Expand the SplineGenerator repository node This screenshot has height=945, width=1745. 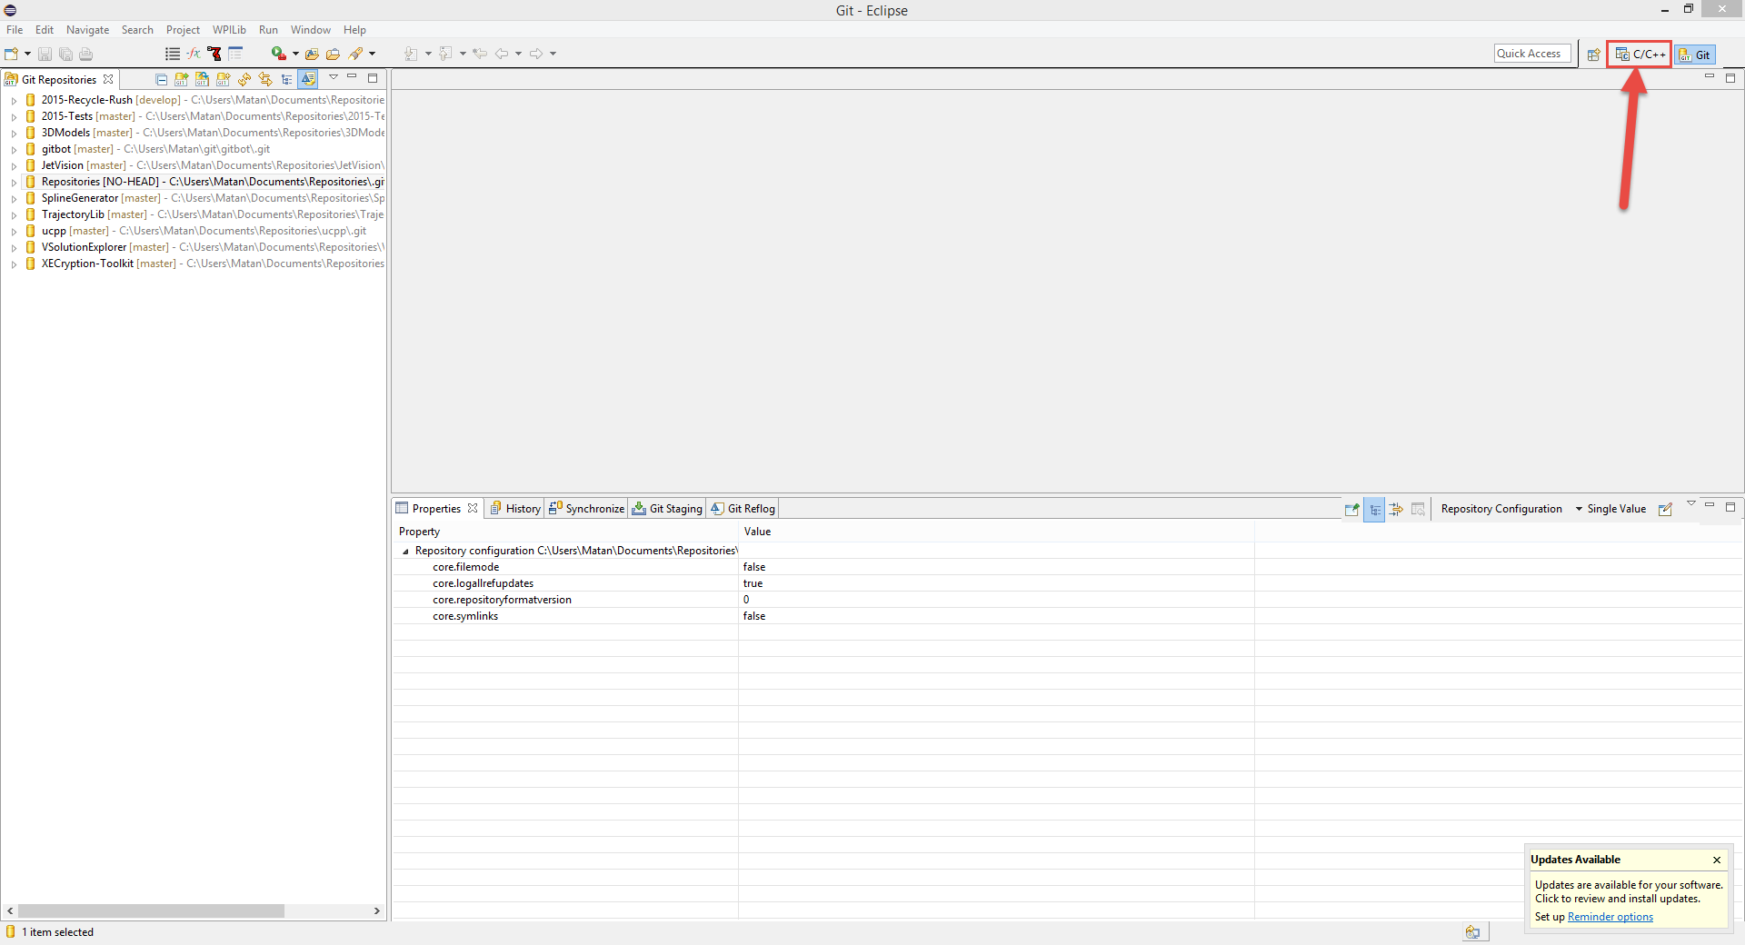[14, 198]
